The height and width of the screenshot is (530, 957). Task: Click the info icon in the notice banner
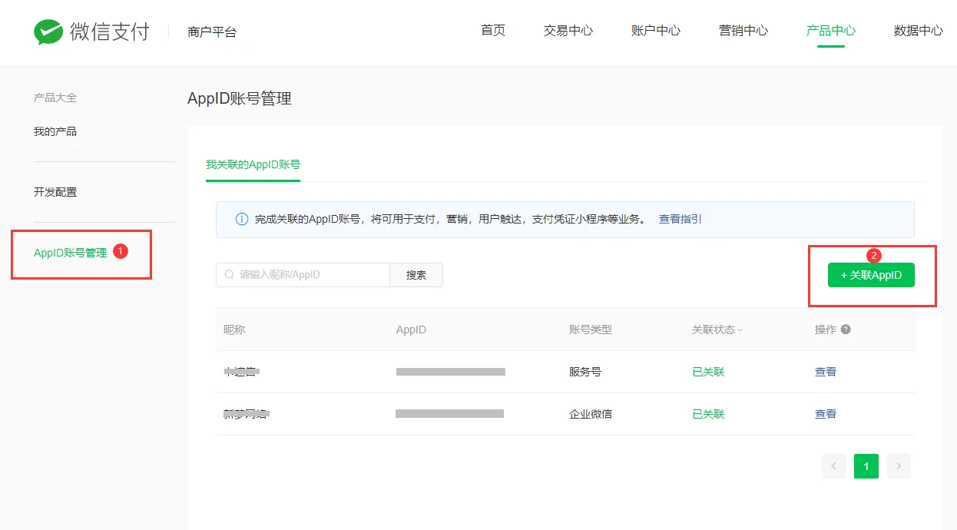[242, 219]
